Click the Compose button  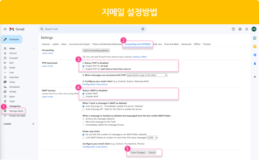(12, 39)
